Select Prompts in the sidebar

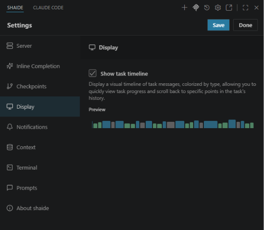click(x=40, y=188)
